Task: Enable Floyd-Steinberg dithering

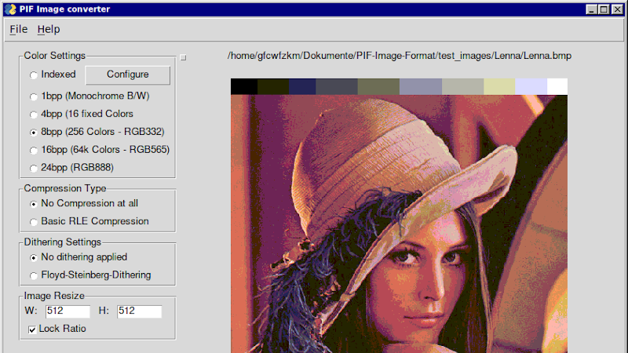Action: [x=33, y=275]
